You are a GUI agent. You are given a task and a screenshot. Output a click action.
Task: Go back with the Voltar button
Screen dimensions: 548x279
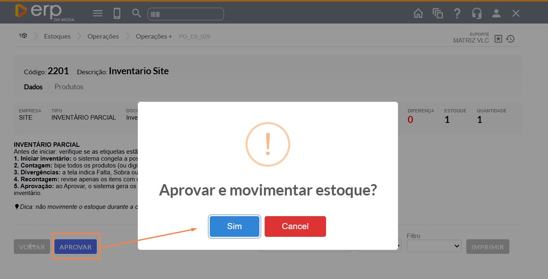[32, 247]
